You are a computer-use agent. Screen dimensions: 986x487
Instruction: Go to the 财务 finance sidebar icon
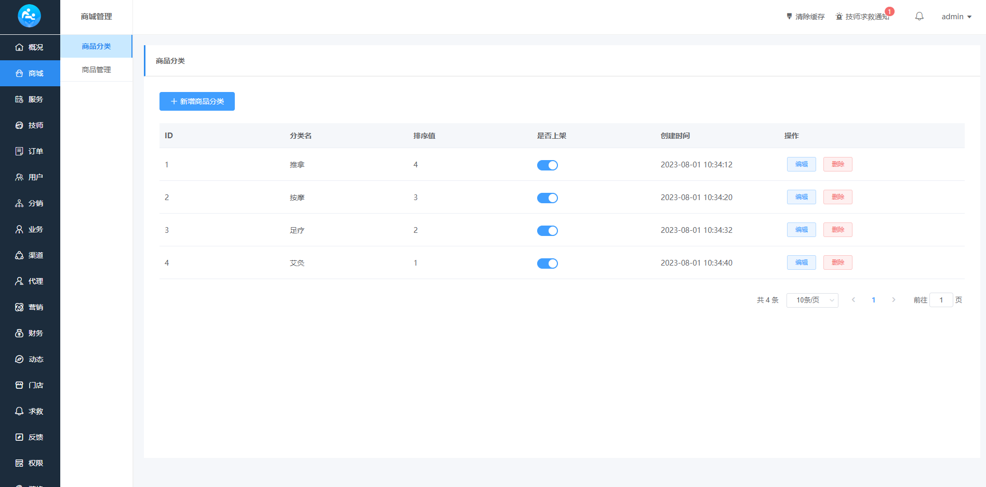[x=19, y=333]
